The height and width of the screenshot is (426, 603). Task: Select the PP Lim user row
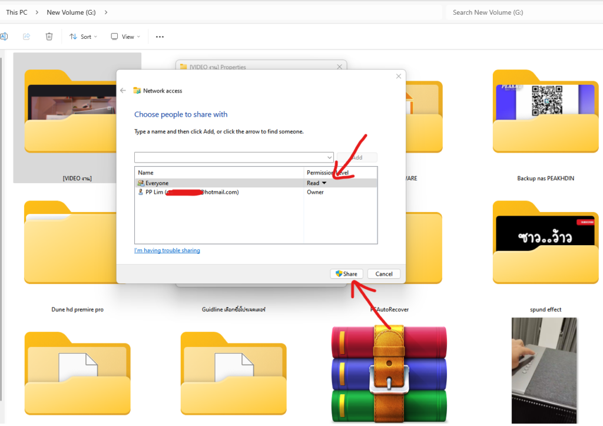[256, 192]
